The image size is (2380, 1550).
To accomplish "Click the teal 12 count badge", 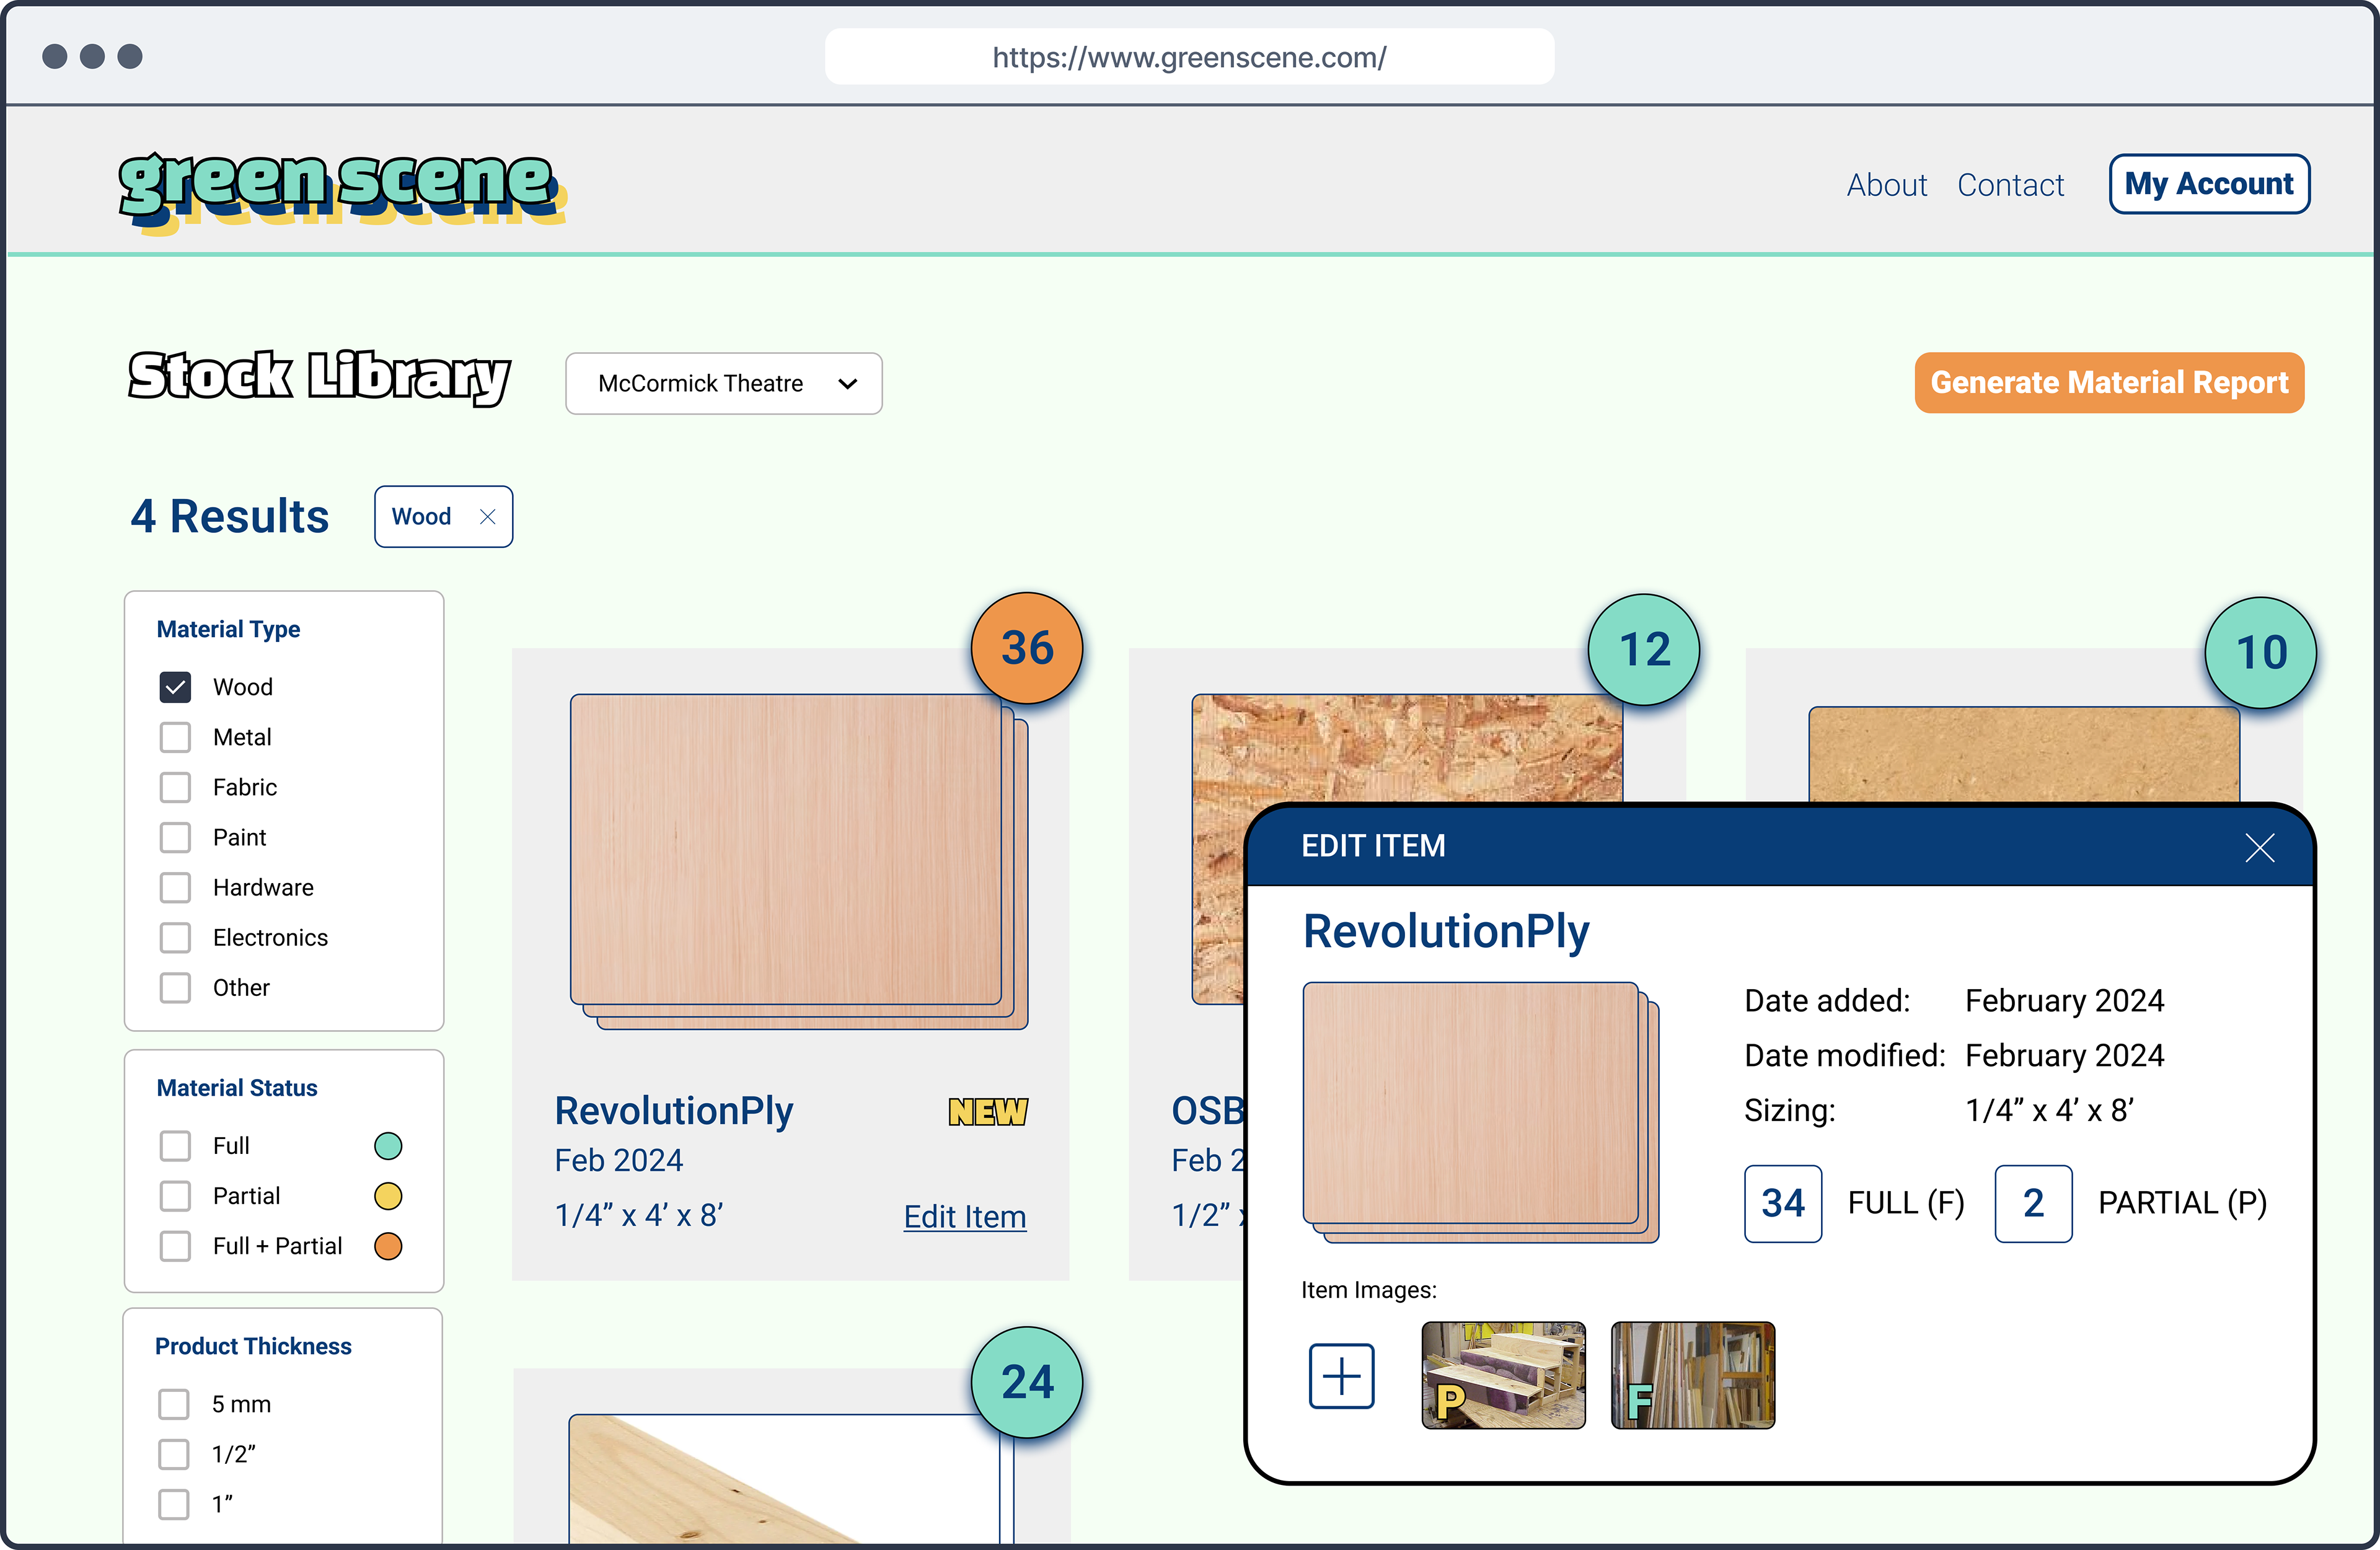I will tap(1644, 650).
